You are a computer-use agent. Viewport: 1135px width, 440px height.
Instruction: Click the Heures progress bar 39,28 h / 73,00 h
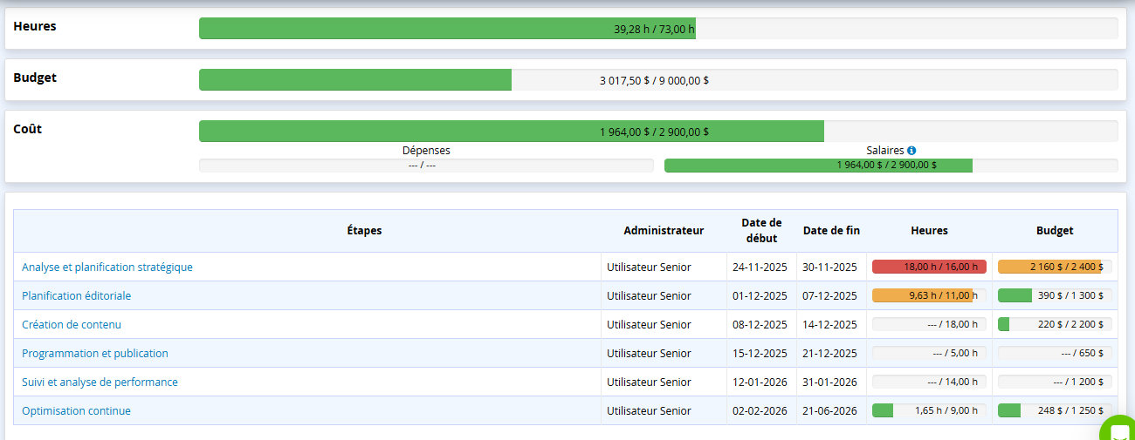pos(658,29)
